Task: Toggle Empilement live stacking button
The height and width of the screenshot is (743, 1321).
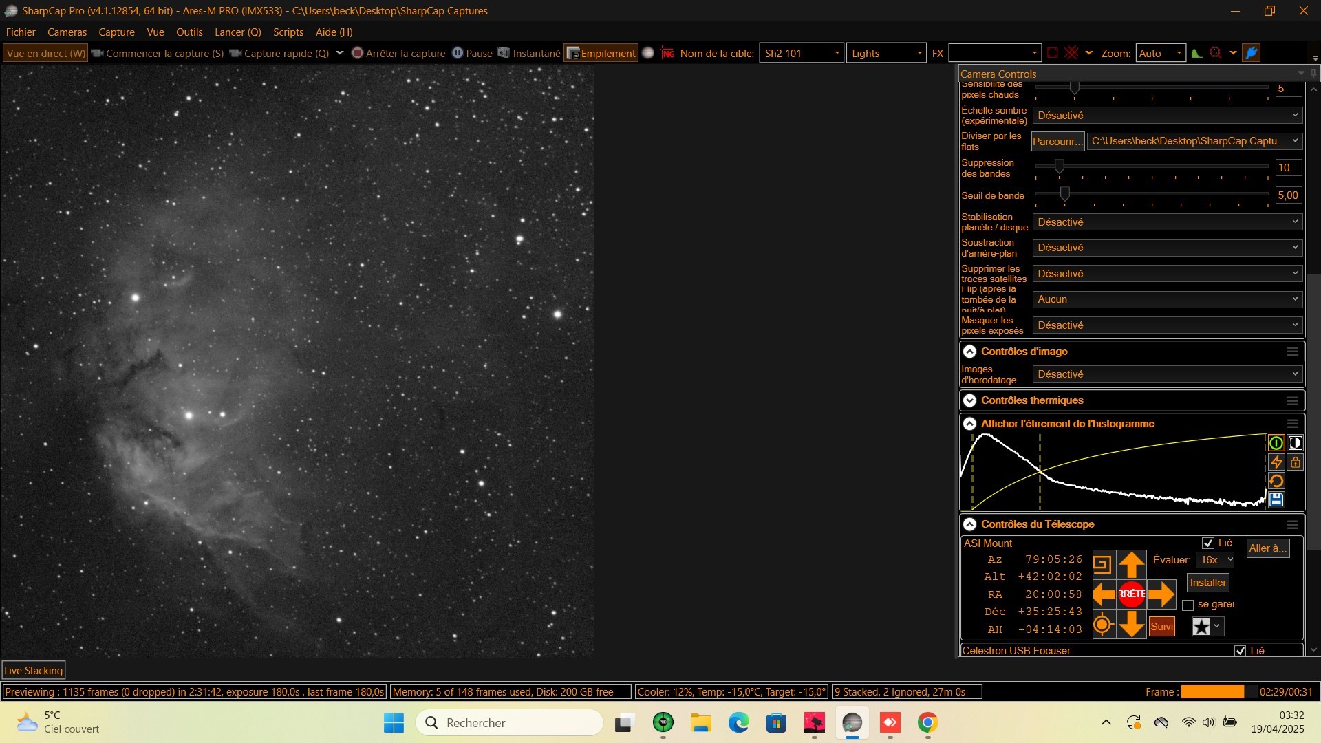Action: 601,53
